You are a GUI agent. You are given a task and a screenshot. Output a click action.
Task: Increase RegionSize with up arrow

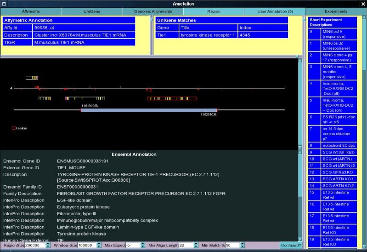48,244
